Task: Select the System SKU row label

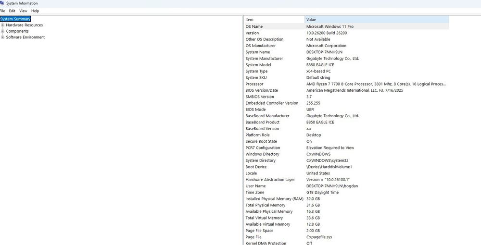Action: (x=256, y=78)
